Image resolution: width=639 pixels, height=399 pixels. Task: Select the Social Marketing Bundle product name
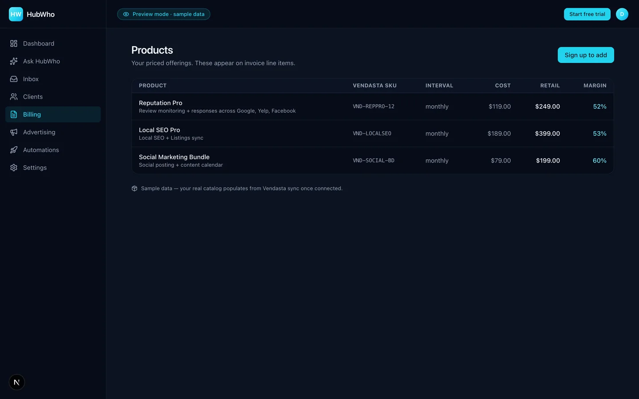tap(174, 157)
